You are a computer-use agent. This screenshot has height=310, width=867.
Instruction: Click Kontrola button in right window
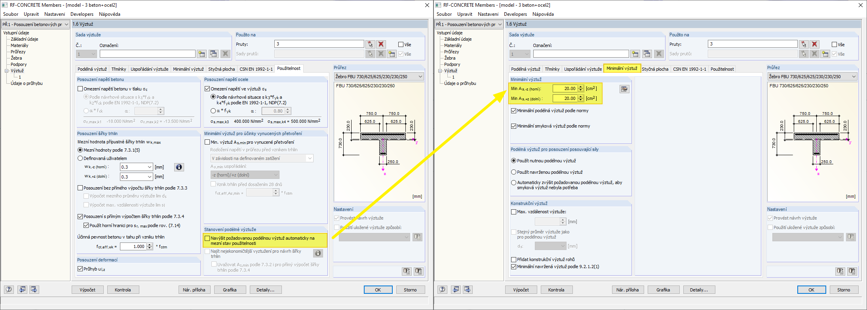click(556, 290)
